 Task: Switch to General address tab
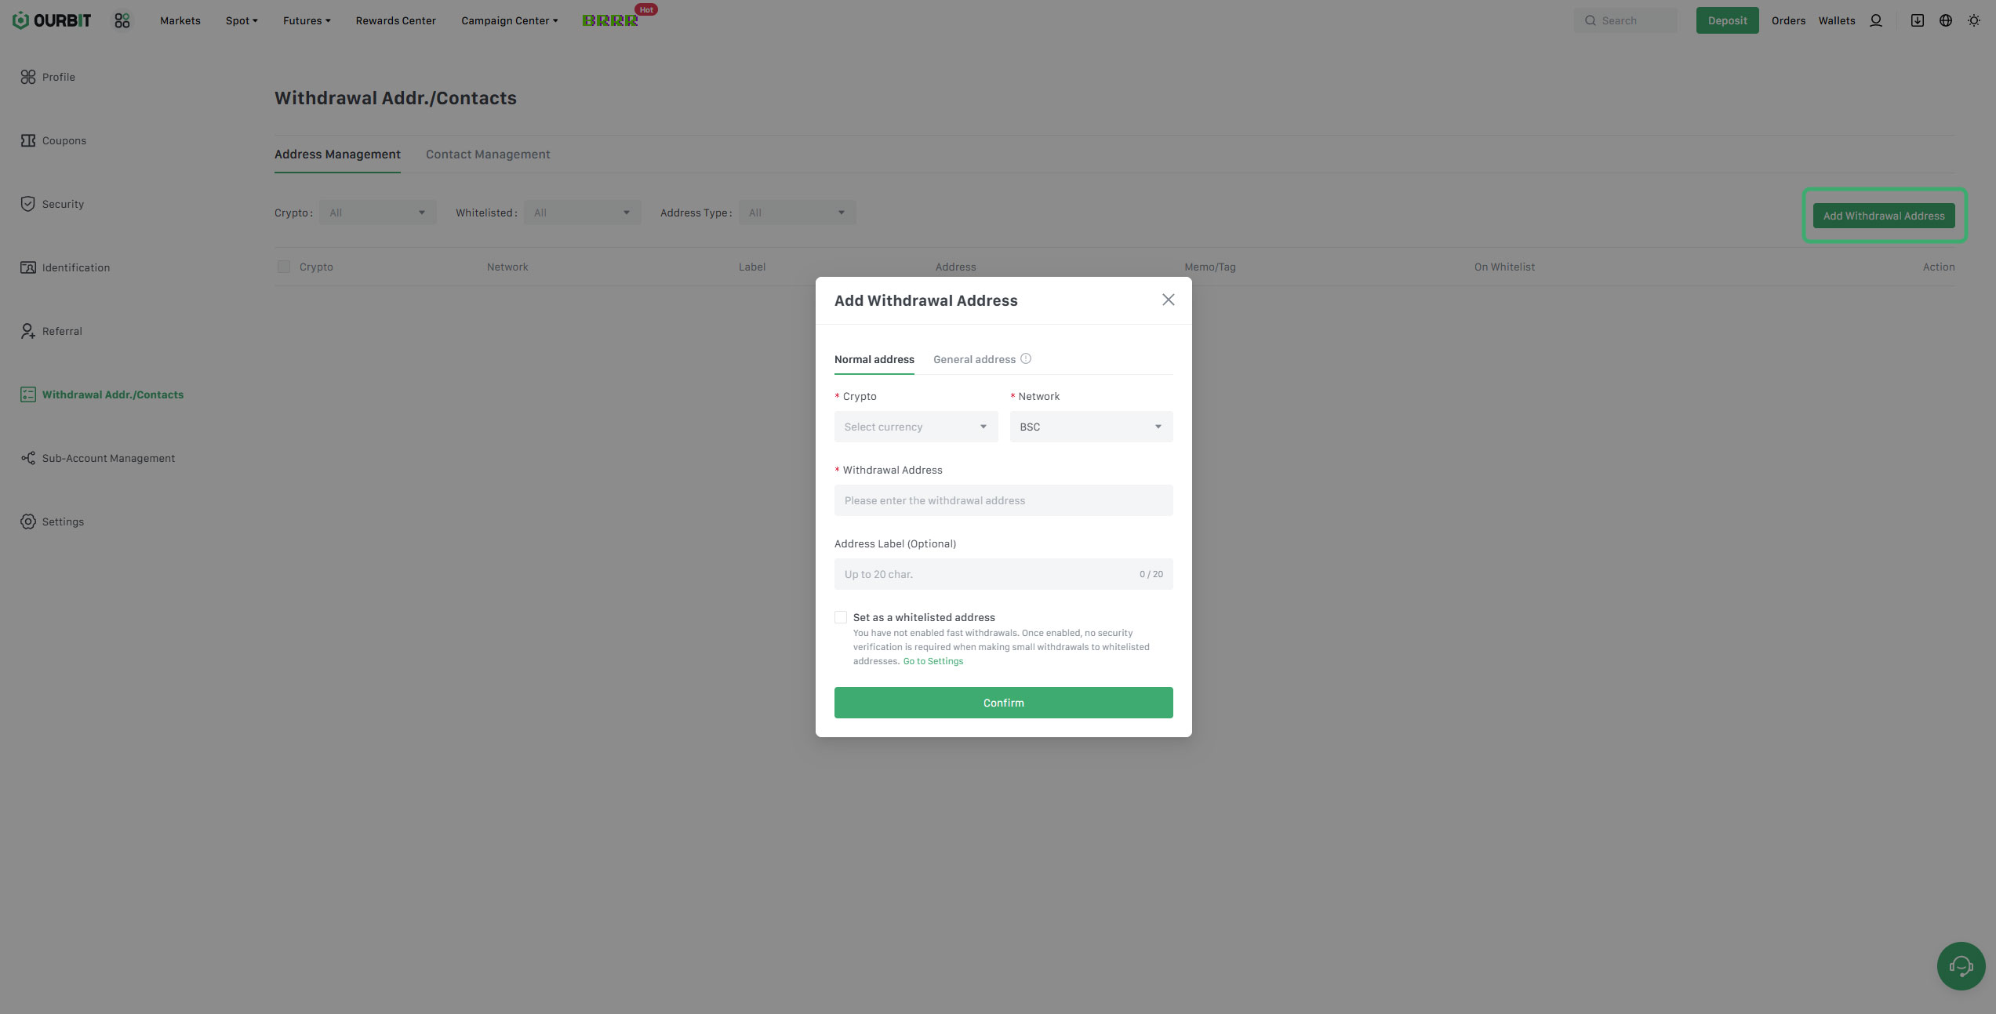point(974,359)
